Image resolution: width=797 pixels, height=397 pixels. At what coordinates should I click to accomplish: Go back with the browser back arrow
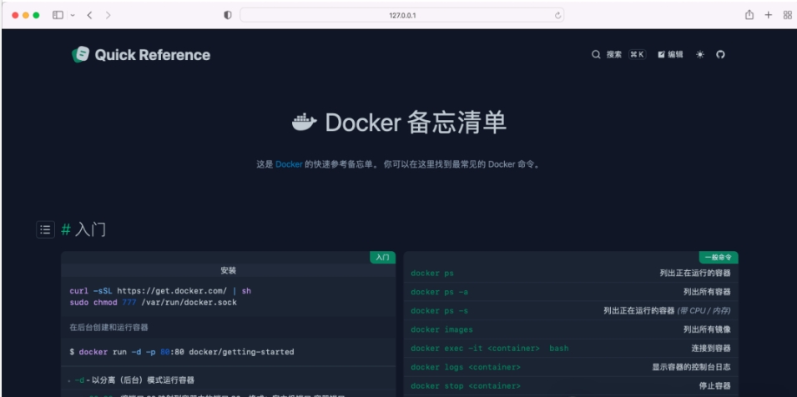coord(89,15)
